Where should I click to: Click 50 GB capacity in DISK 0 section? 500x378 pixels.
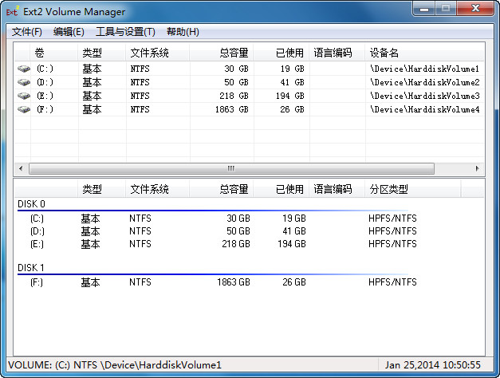coord(238,231)
